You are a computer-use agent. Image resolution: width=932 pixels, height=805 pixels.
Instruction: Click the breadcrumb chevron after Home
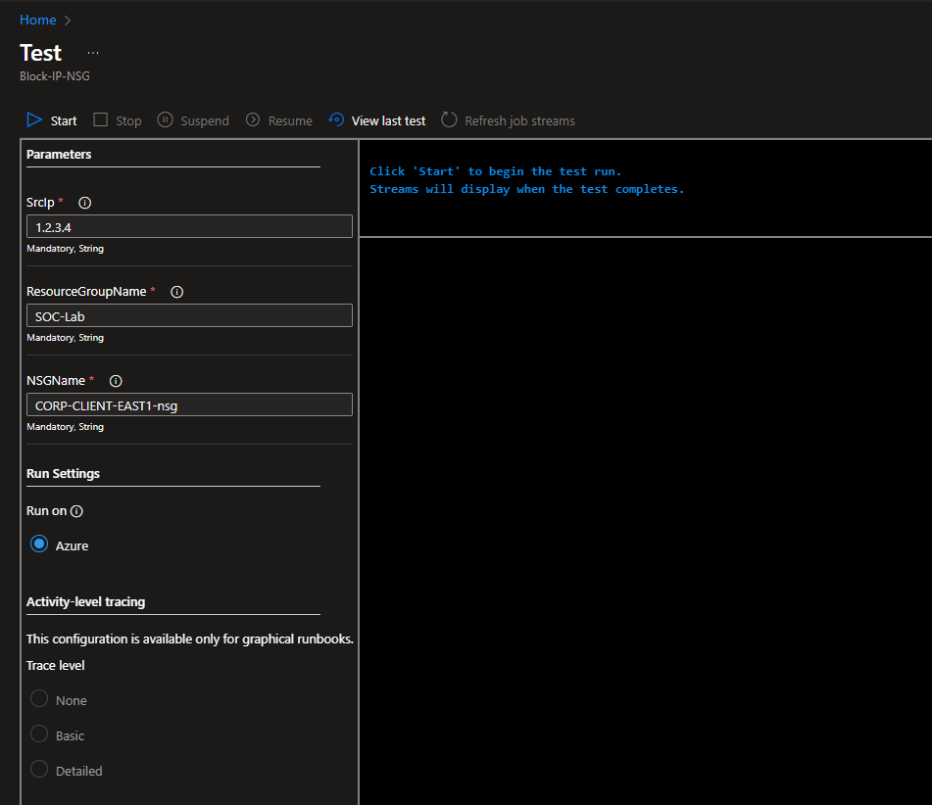click(68, 20)
